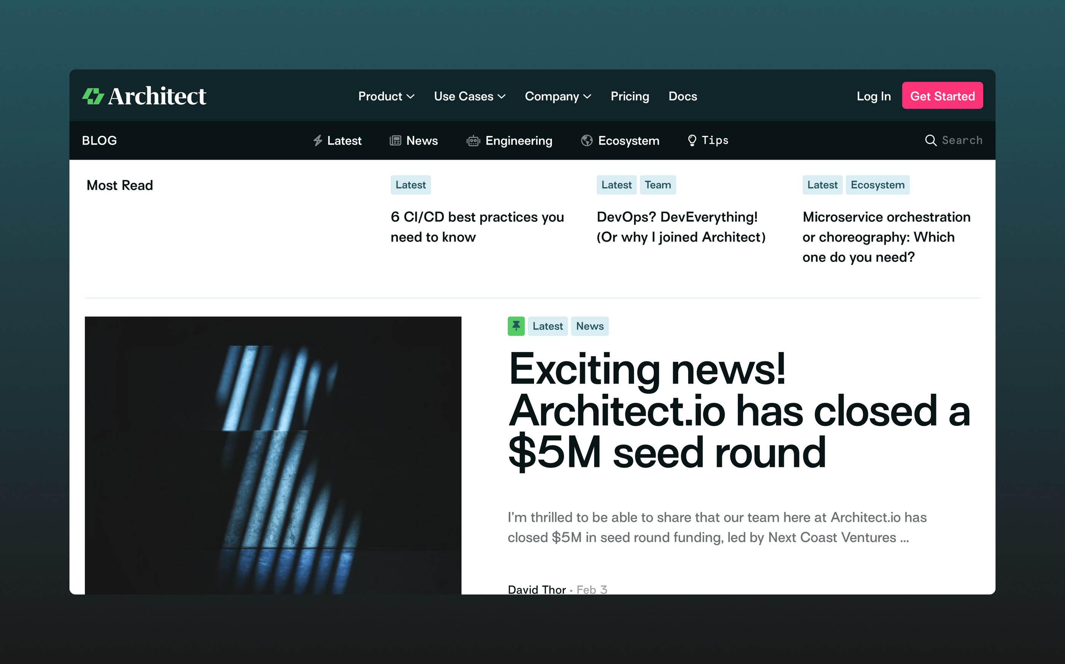The width and height of the screenshot is (1065, 664).
Task: Click the Architect logo icon
Action: [x=93, y=96]
